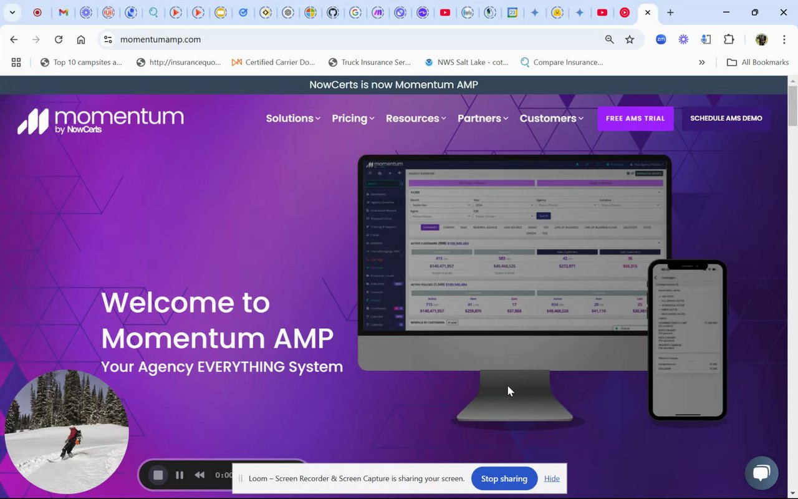798x499 pixels.
Task: Click the FREE AMS TRIAL button
Action: click(x=635, y=119)
